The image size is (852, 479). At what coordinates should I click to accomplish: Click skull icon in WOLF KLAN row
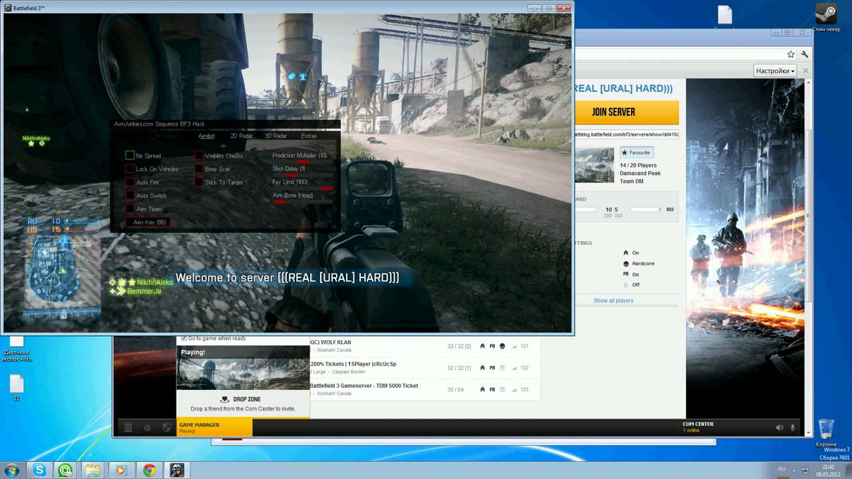[x=502, y=346]
